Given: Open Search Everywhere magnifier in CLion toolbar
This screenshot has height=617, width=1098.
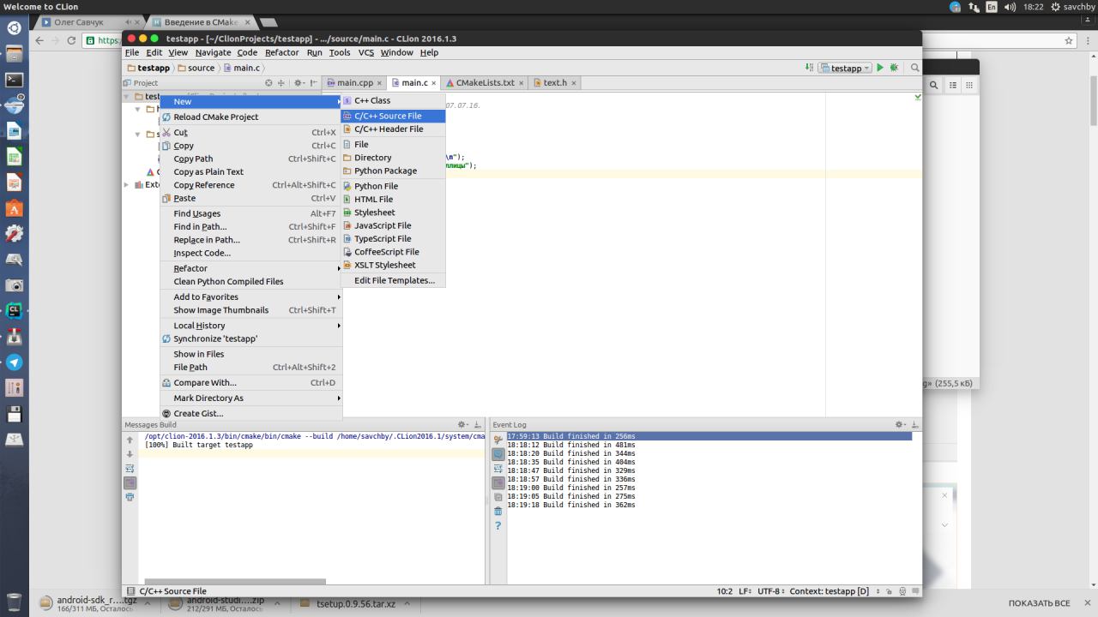Looking at the screenshot, I should tap(914, 68).
